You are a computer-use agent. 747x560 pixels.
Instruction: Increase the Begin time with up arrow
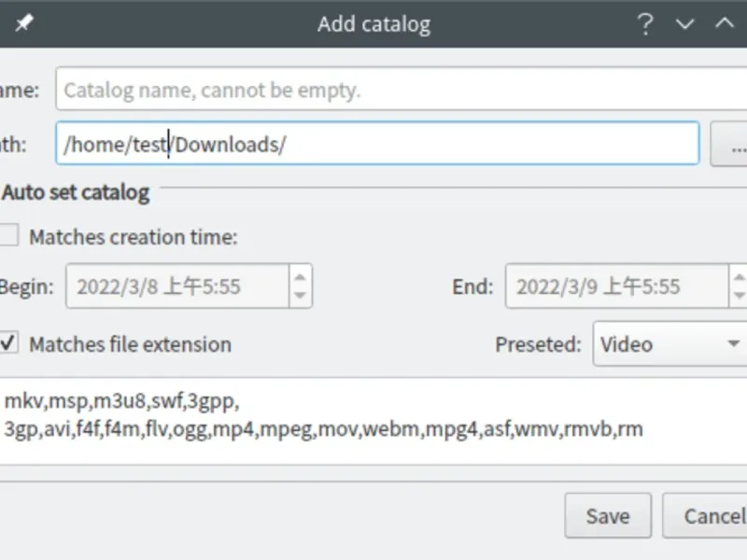[300, 276]
